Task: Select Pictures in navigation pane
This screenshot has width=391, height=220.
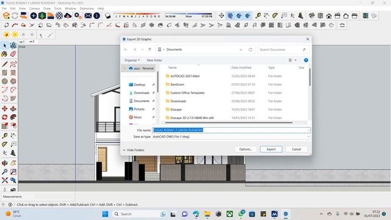Action: click(139, 109)
